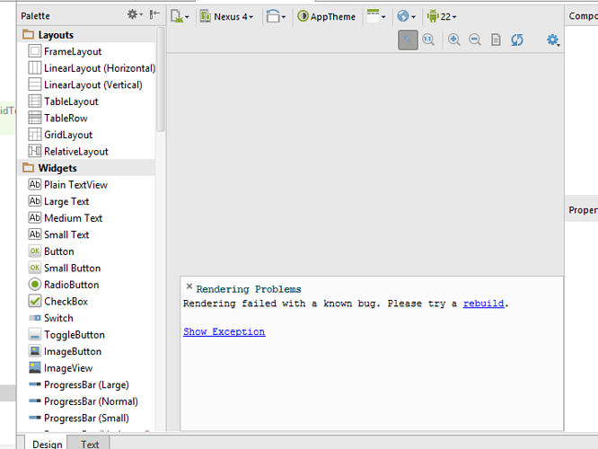The width and height of the screenshot is (598, 449).
Task: Click the hide palette panel icon
Action: pyautogui.click(x=155, y=15)
